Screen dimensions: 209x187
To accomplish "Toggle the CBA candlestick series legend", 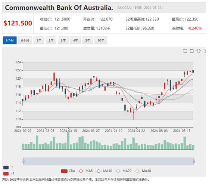I will (68, 171).
